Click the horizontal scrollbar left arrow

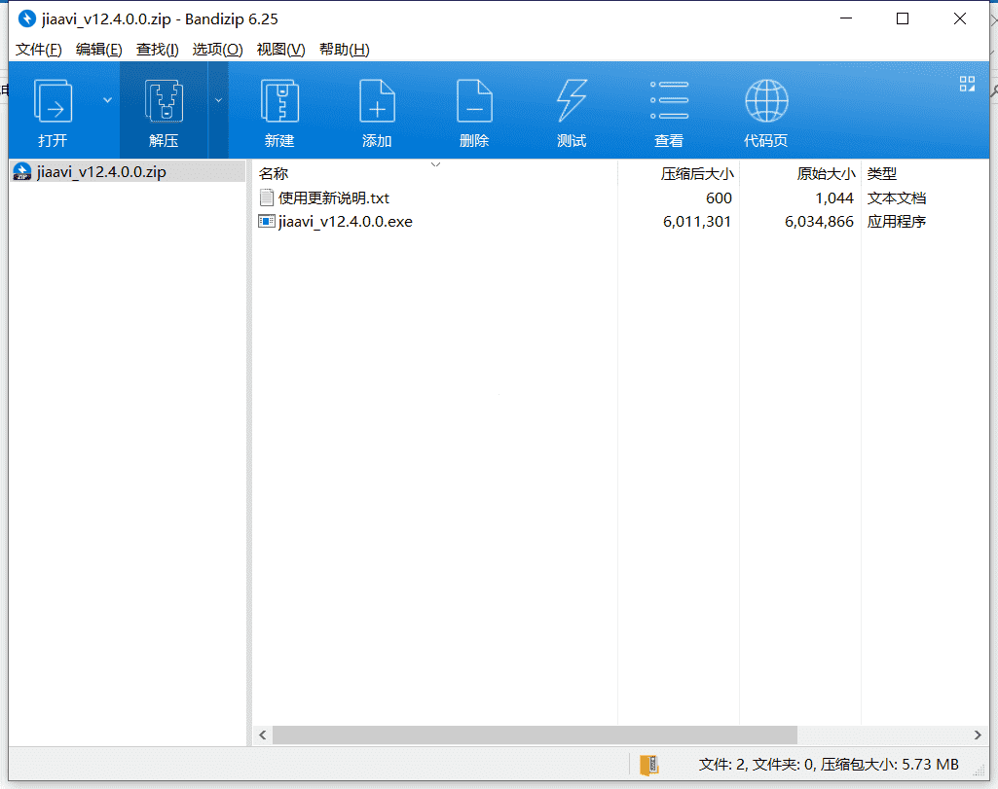click(x=262, y=735)
